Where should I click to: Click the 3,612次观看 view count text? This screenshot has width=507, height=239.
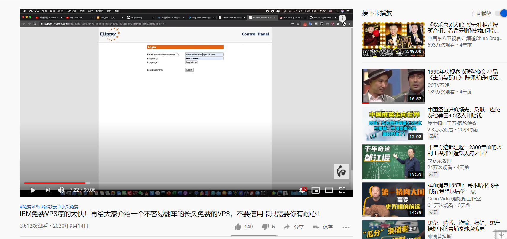coord(34,226)
